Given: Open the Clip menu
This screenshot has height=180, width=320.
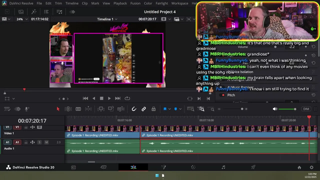Looking at the screenshot, I should [85, 3].
